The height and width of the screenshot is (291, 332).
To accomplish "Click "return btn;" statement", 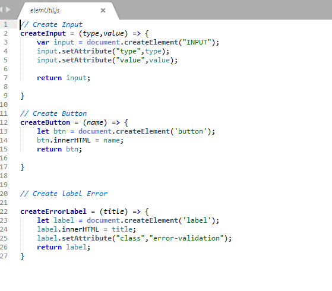I will tap(59, 149).
